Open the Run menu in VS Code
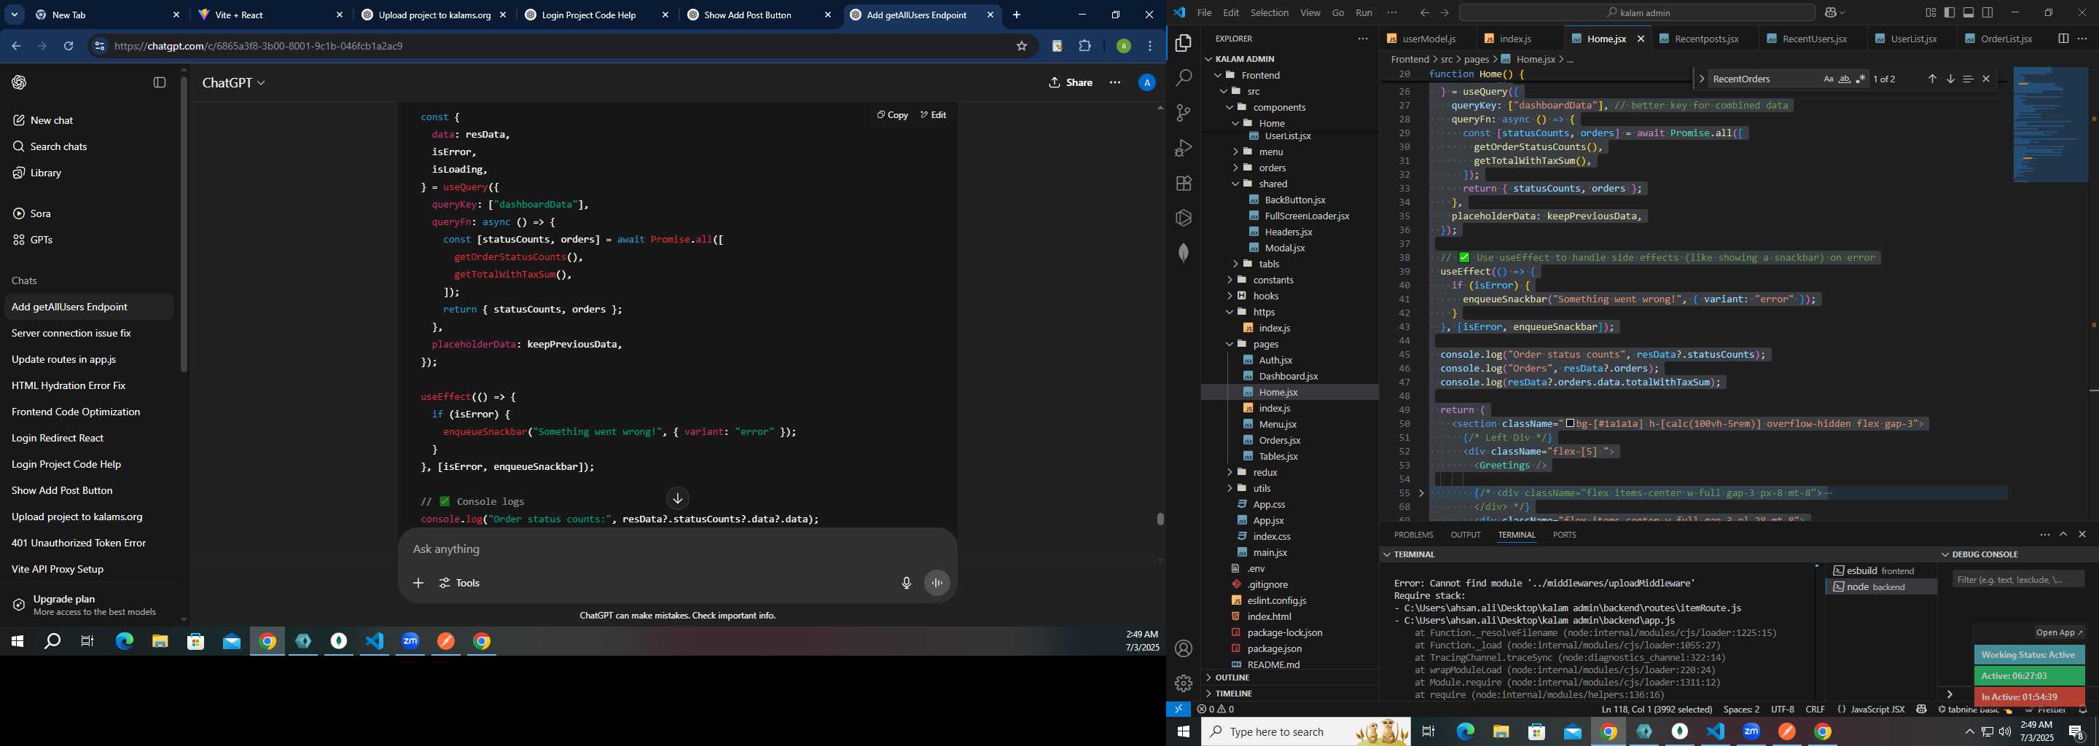This screenshot has width=2099, height=746. pyautogui.click(x=1364, y=12)
